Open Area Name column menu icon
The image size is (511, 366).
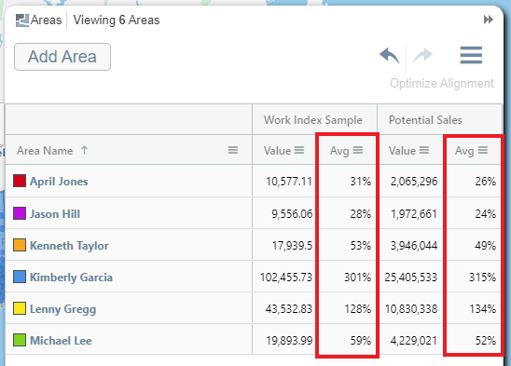[233, 150]
